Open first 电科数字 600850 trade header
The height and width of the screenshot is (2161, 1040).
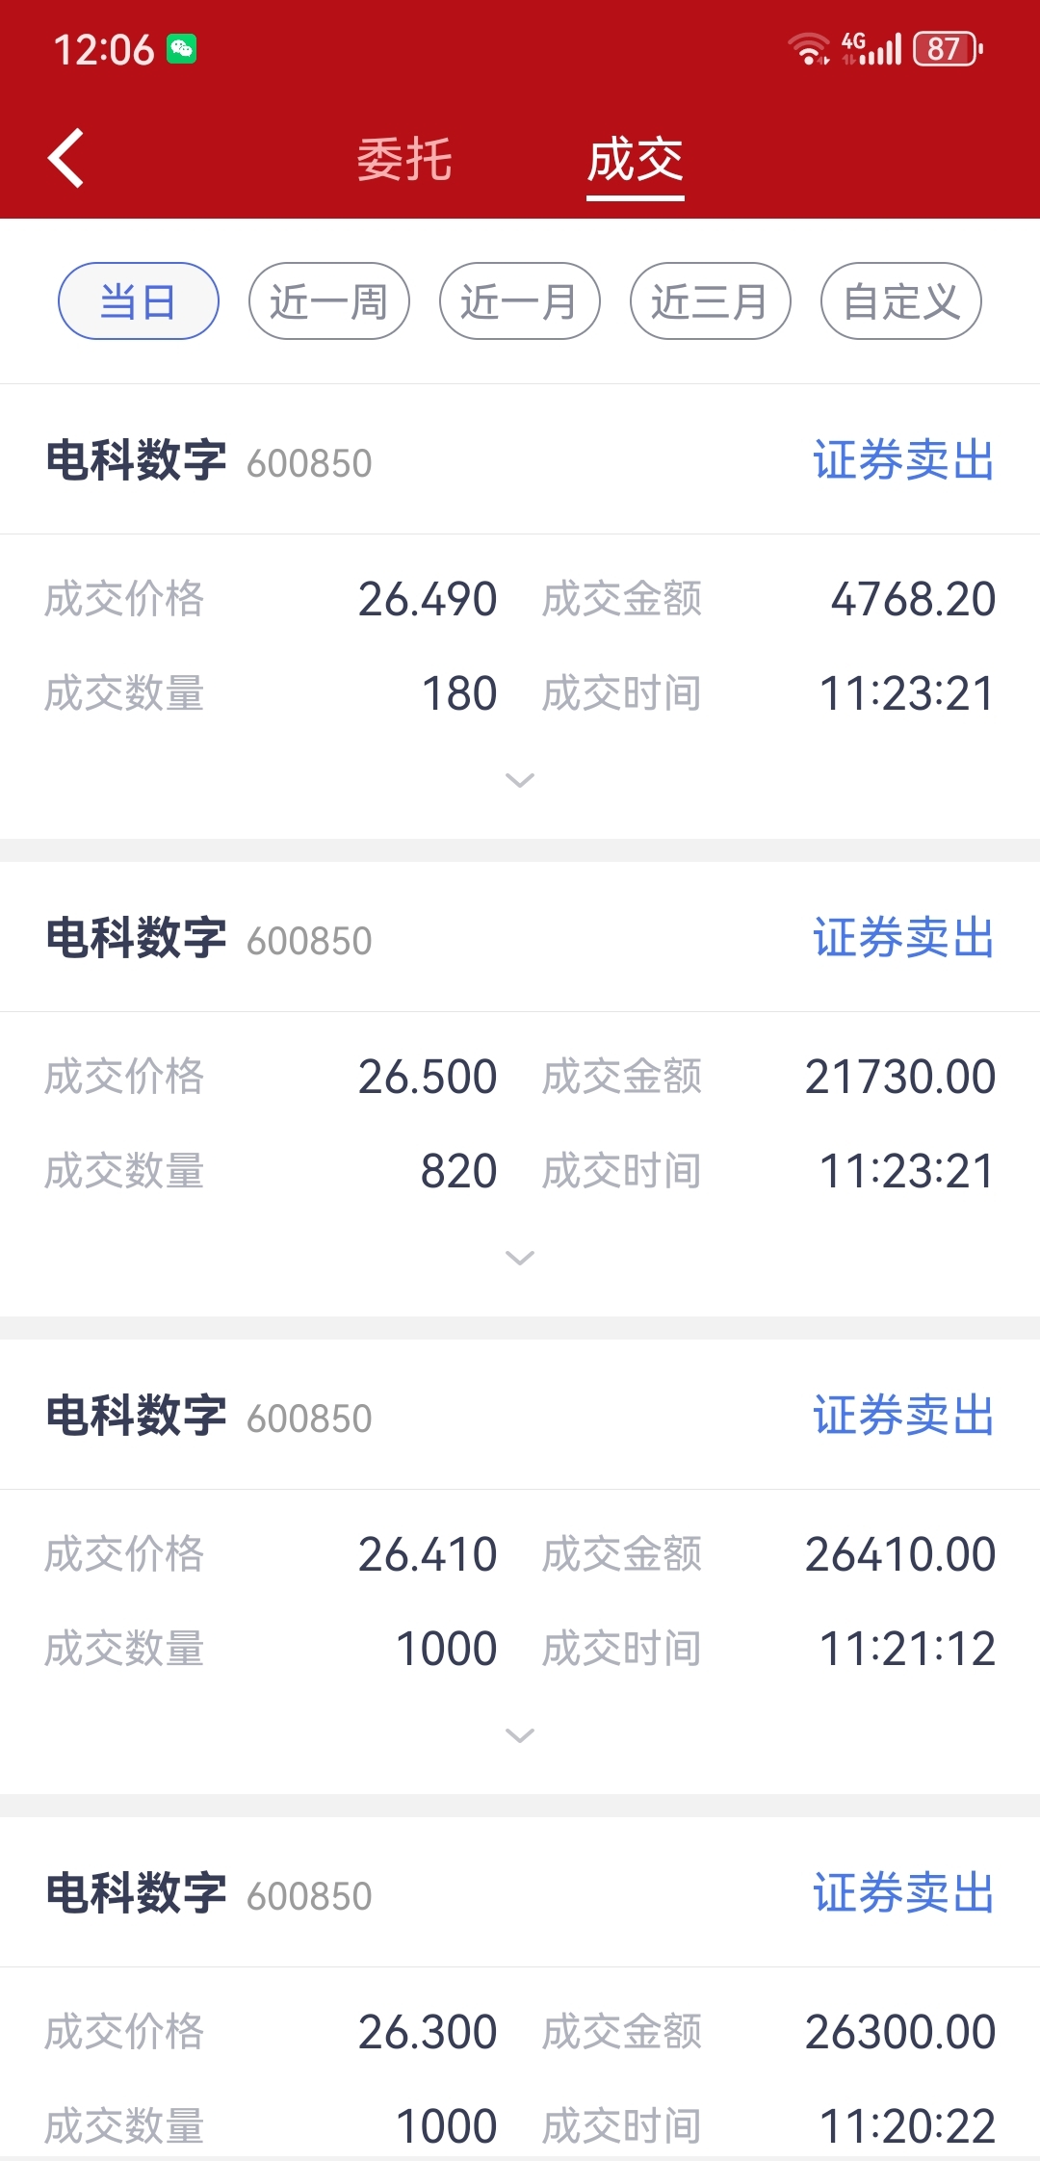coord(520,460)
